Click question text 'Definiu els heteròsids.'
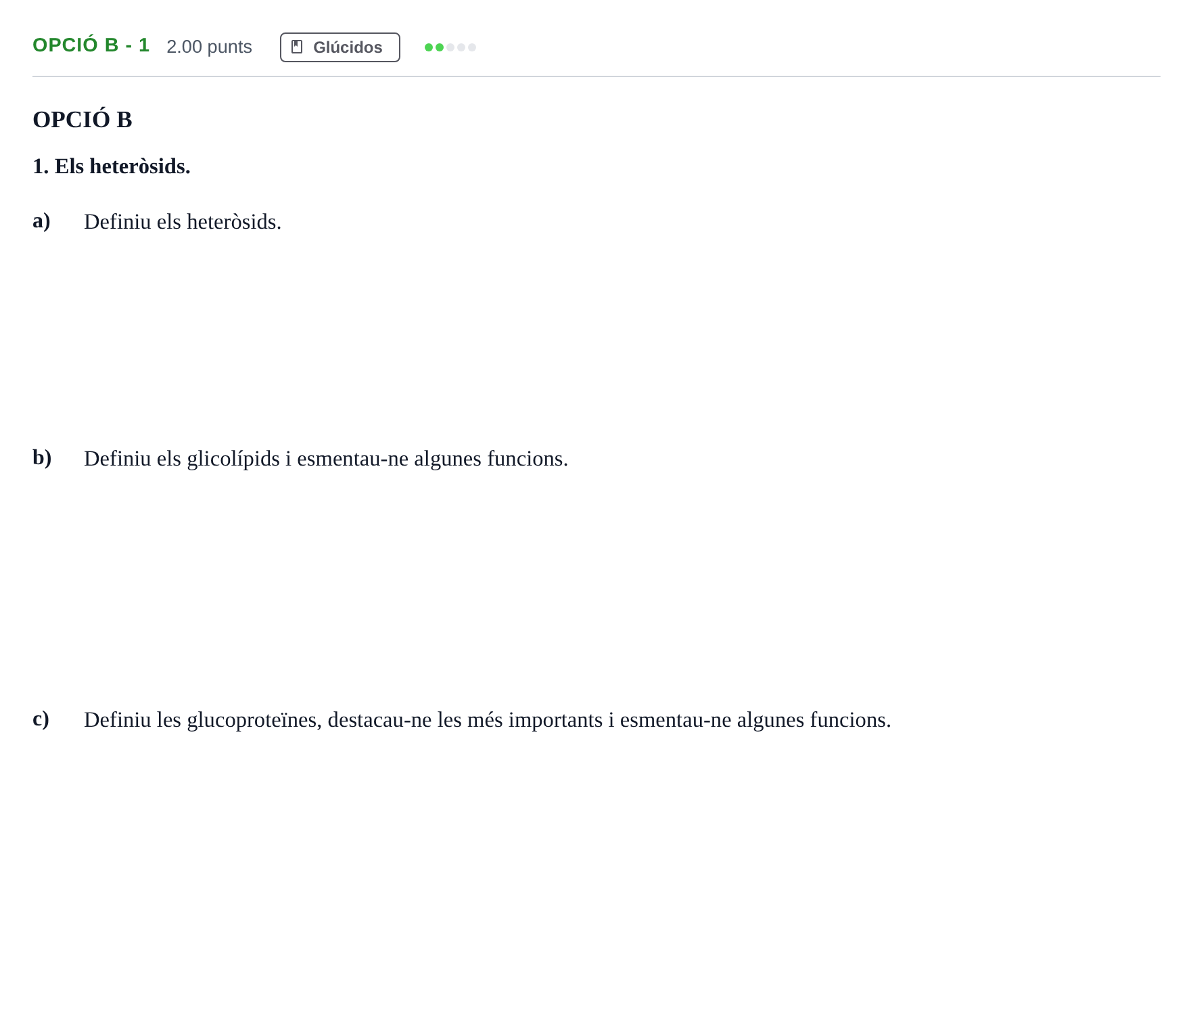 pos(183,222)
